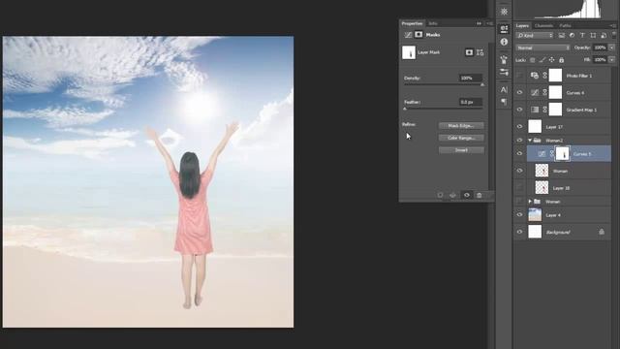Click the Lock all padlock icon
Viewport: 620px width, 349px height.
[562, 60]
